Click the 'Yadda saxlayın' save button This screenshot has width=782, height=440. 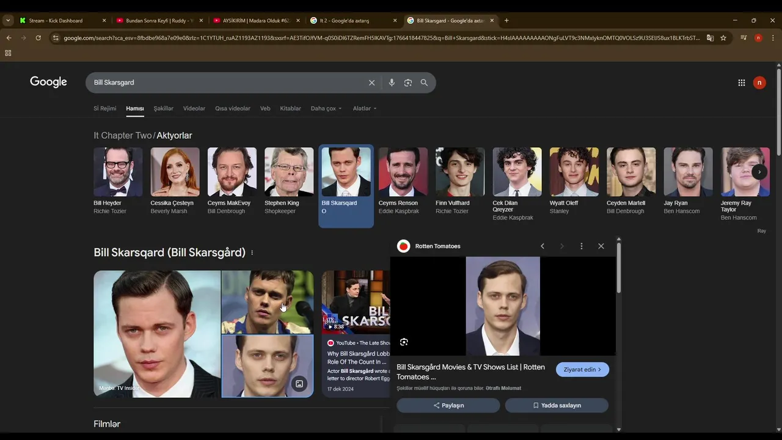(x=557, y=405)
